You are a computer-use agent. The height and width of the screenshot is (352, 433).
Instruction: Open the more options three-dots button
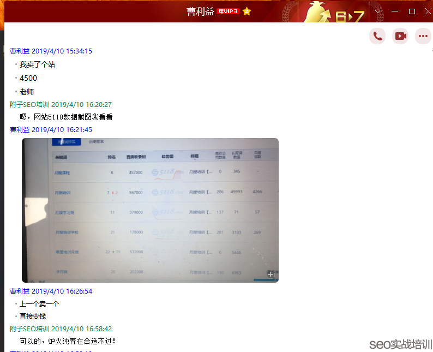click(x=423, y=36)
